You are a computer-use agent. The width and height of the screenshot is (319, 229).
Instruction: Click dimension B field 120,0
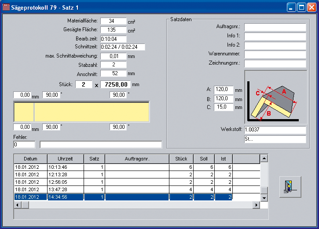224,99
